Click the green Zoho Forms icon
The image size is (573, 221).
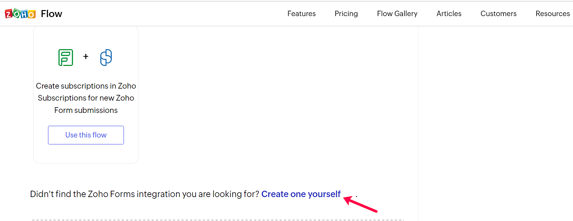[x=66, y=57]
